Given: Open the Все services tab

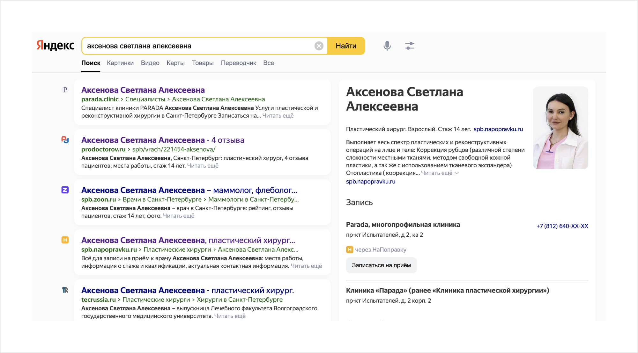Looking at the screenshot, I should pyautogui.click(x=269, y=63).
